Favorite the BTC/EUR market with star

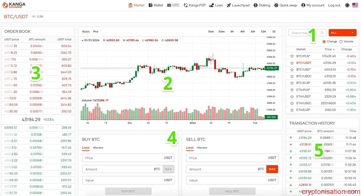click(292, 83)
